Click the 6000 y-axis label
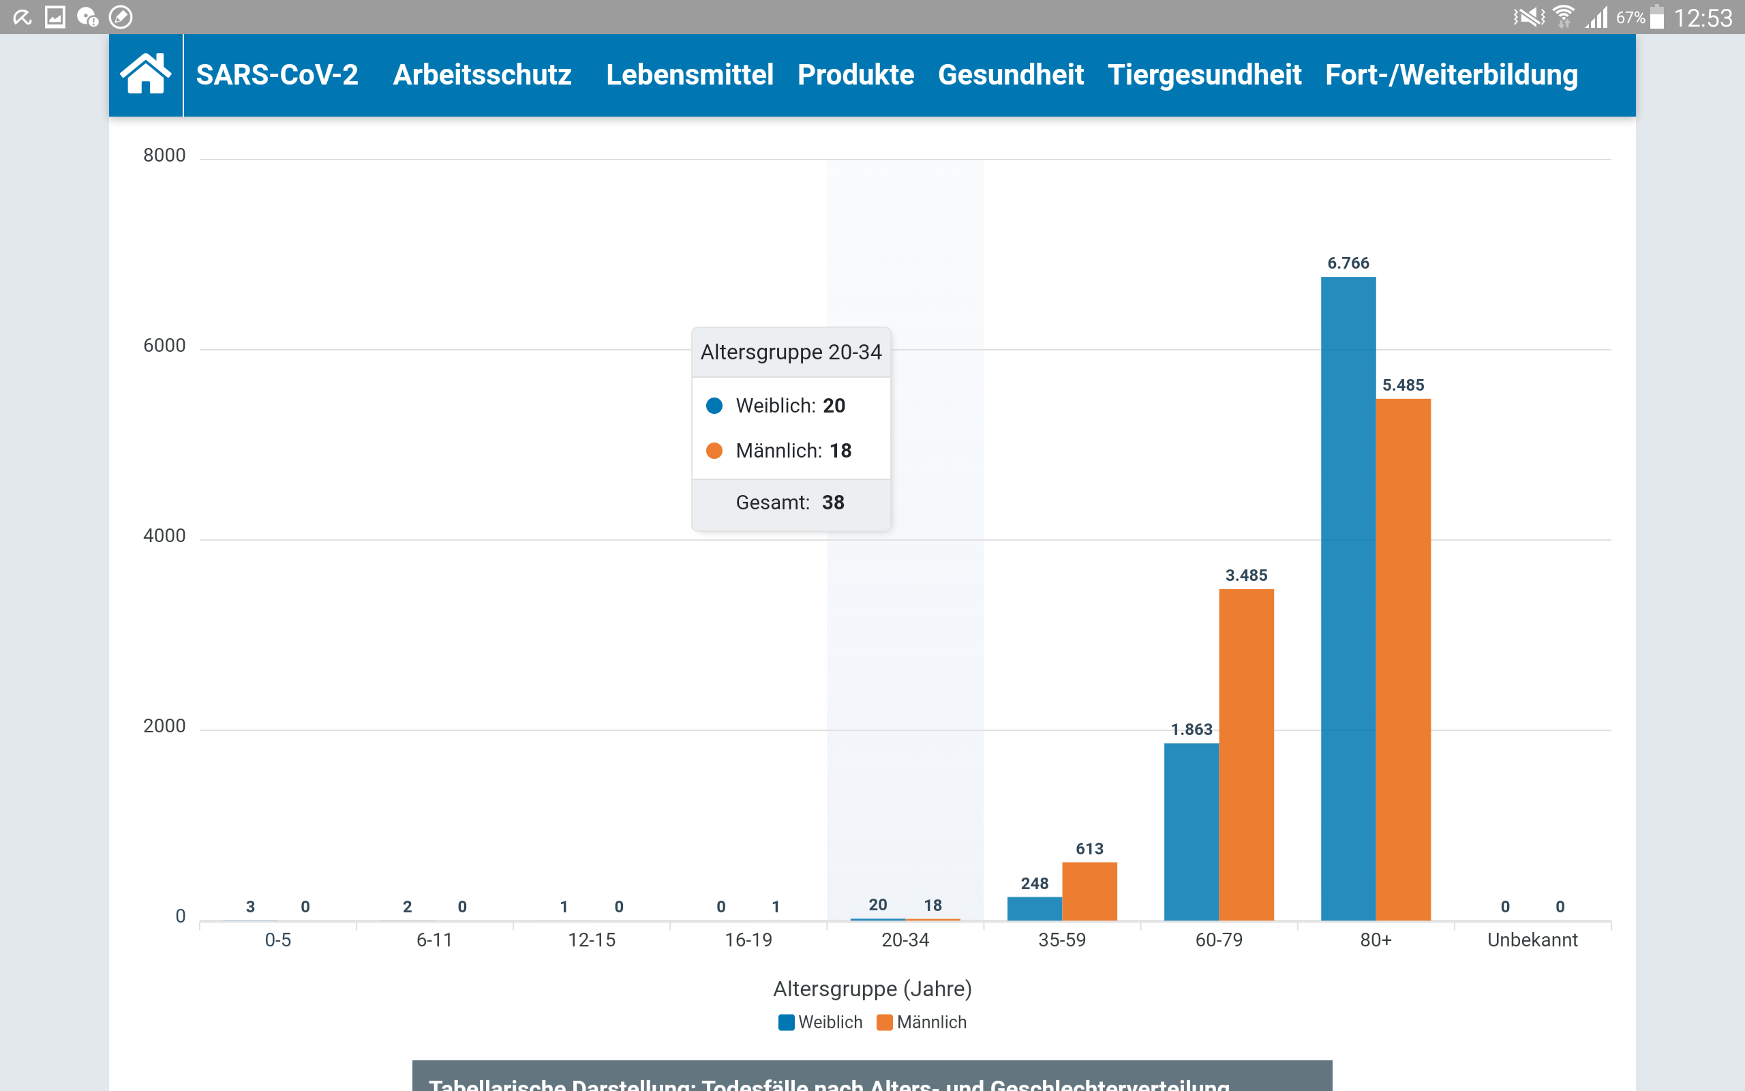The image size is (1745, 1091). [x=164, y=346]
